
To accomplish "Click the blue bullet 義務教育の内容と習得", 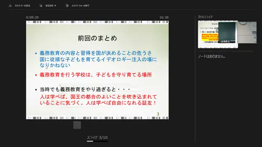I will (x=98, y=59).
